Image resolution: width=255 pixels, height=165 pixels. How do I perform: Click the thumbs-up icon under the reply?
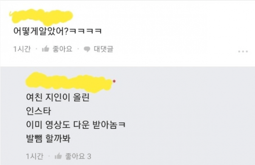pos(58,156)
